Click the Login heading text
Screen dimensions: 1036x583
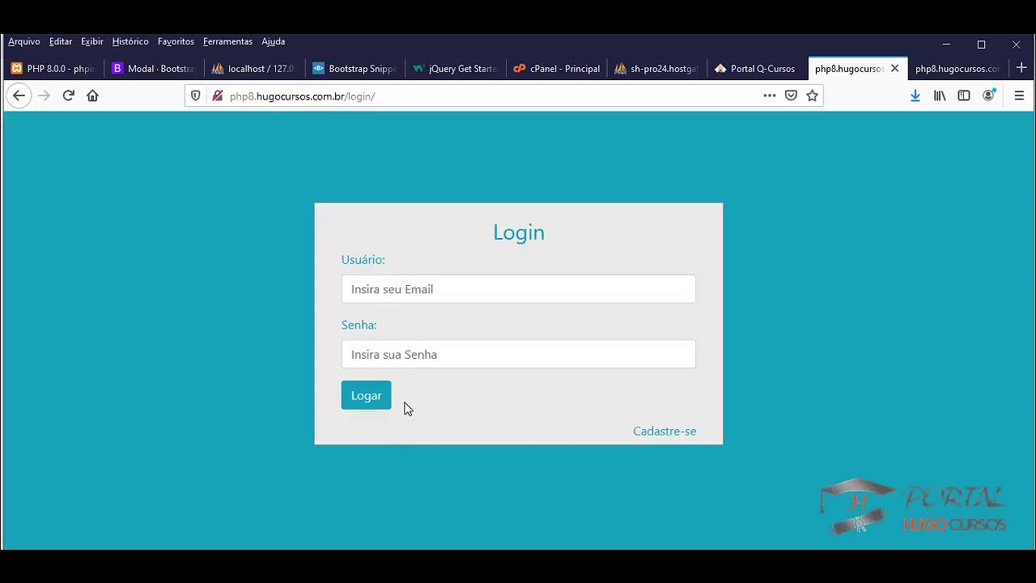[519, 232]
